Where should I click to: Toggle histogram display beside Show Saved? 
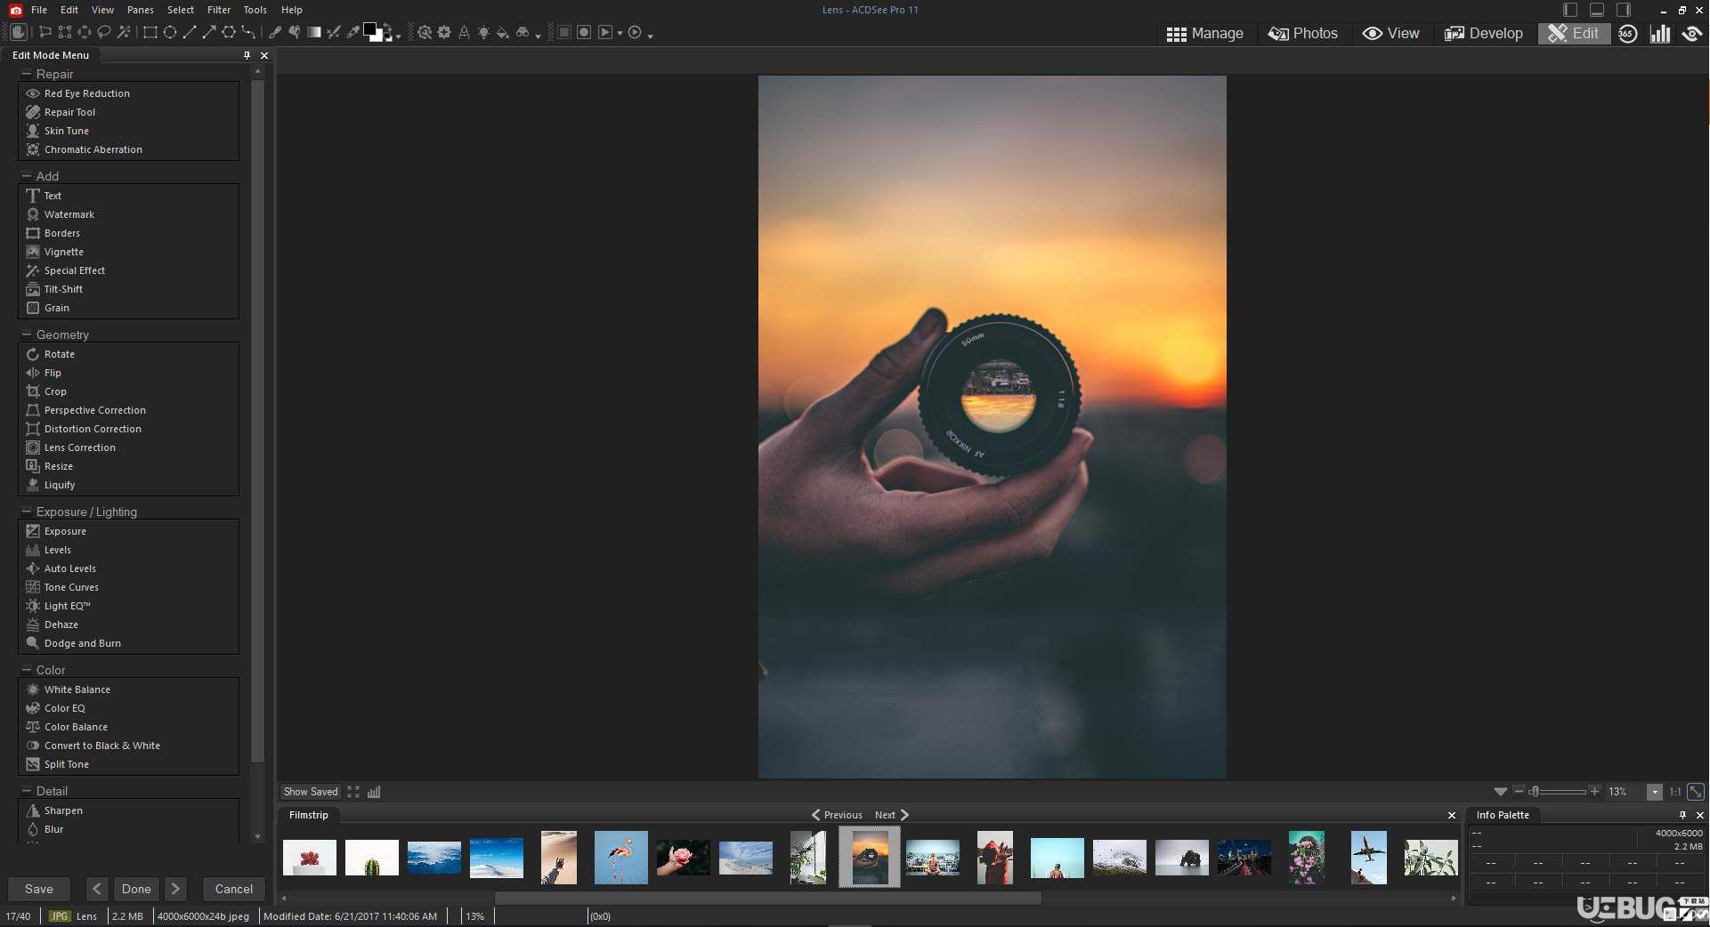coord(374,792)
